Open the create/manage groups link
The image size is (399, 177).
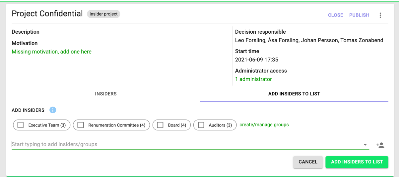tap(264, 125)
